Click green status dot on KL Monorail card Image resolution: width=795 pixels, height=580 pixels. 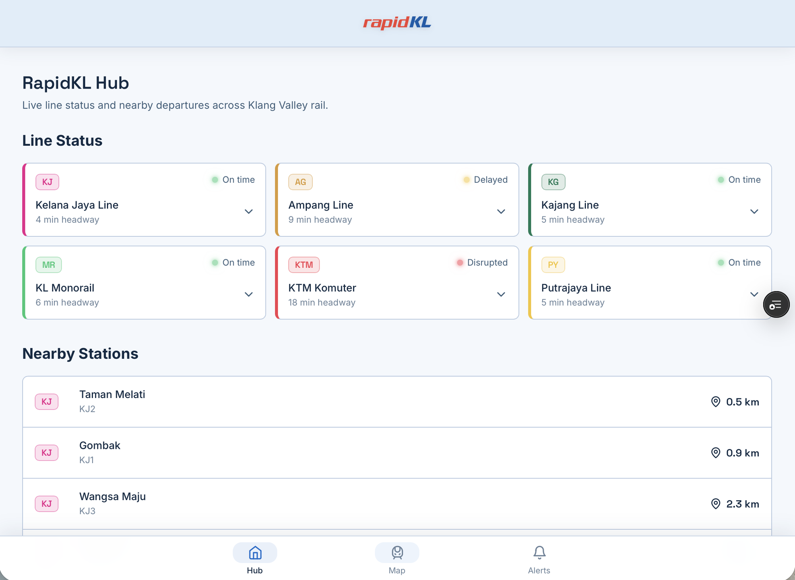coord(215,263)
